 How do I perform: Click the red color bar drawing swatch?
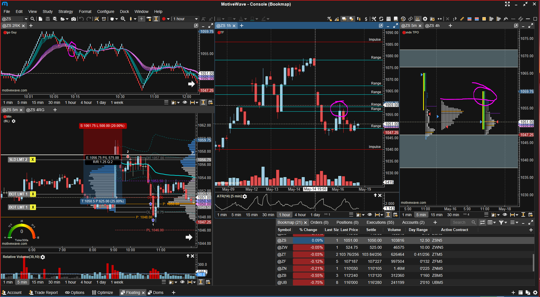477,19
